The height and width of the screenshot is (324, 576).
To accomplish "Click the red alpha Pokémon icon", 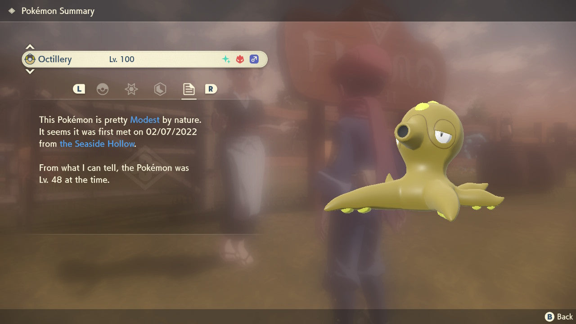I will click(x=240, y=59).
